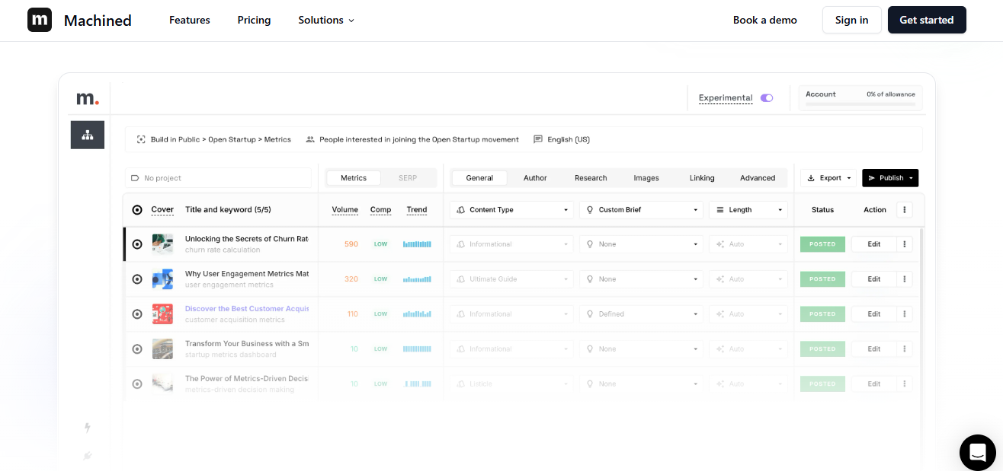
Task: Click the Book a demo link
Action: click(764, 21)
